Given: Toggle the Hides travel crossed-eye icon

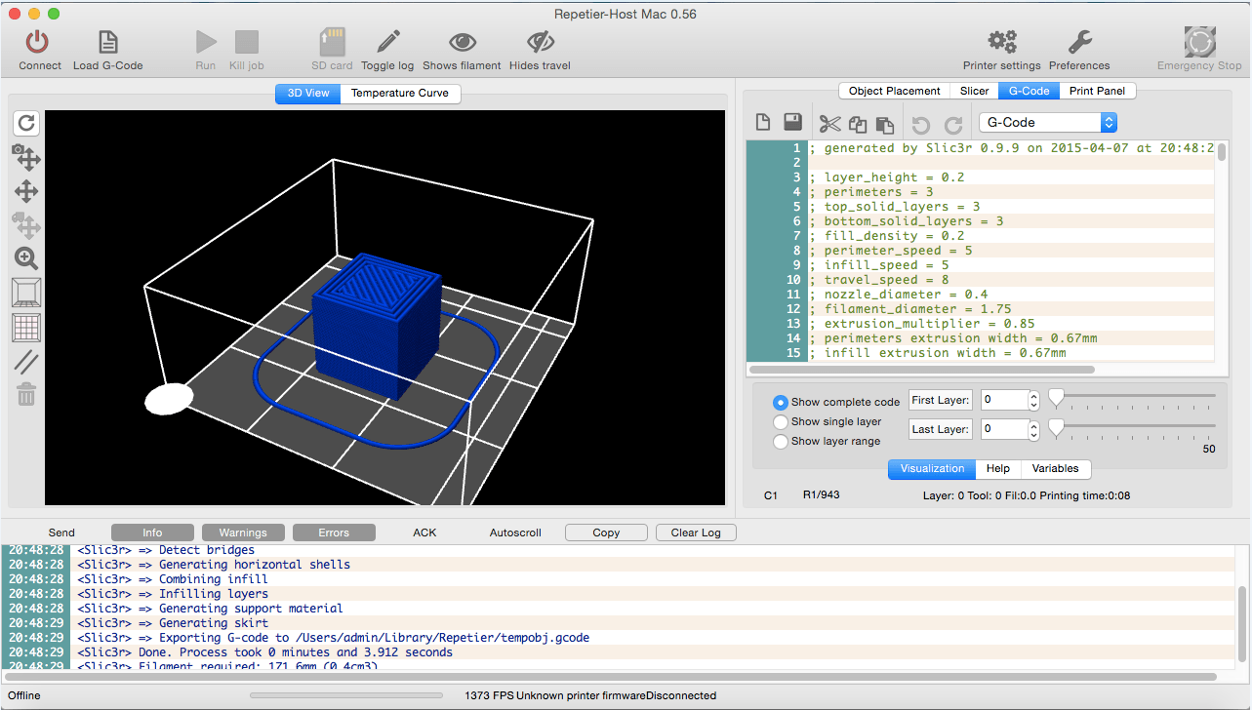Looking at the screenshot, I should point(540,42).
